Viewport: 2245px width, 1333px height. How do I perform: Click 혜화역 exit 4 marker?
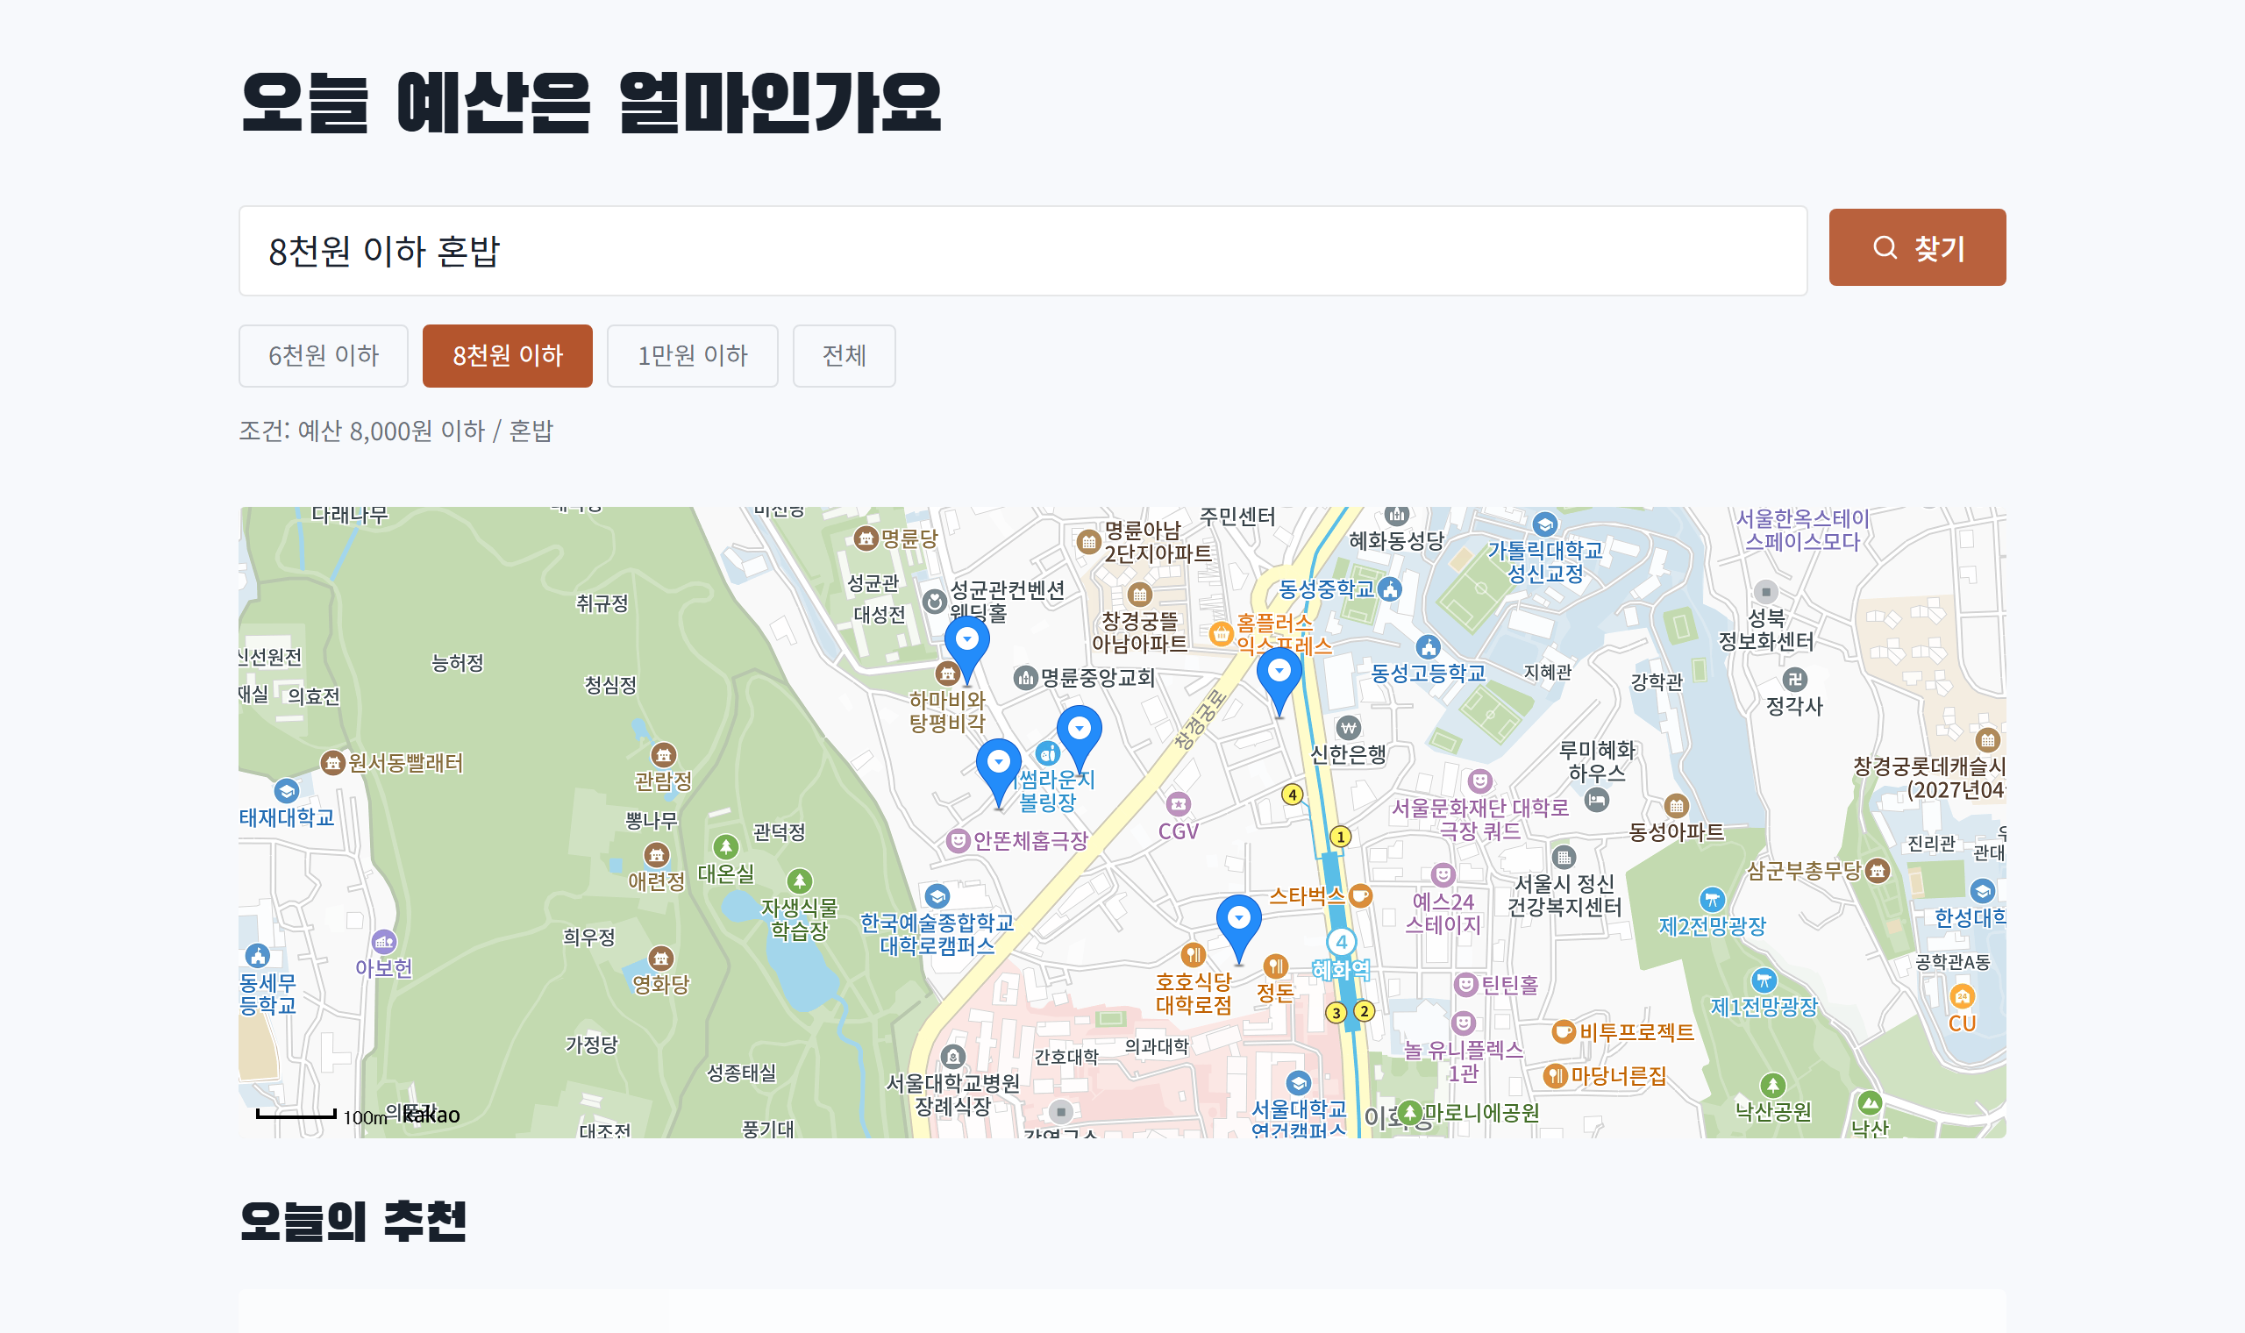(x=1293, y=795)
